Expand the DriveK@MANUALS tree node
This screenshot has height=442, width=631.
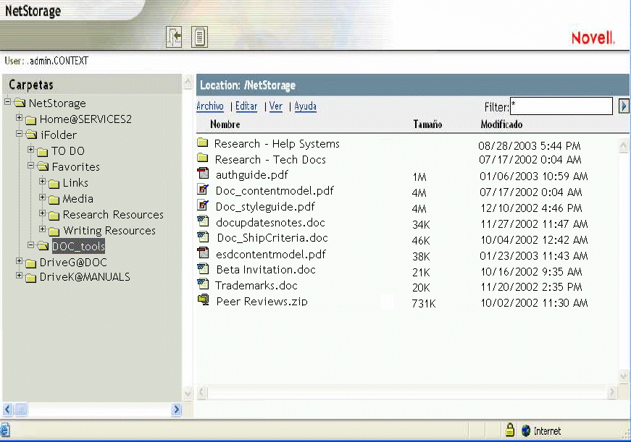click(19, 275)
